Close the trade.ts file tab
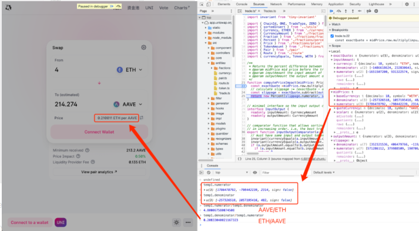The image size is (419, 231). [x=259, y=11]
